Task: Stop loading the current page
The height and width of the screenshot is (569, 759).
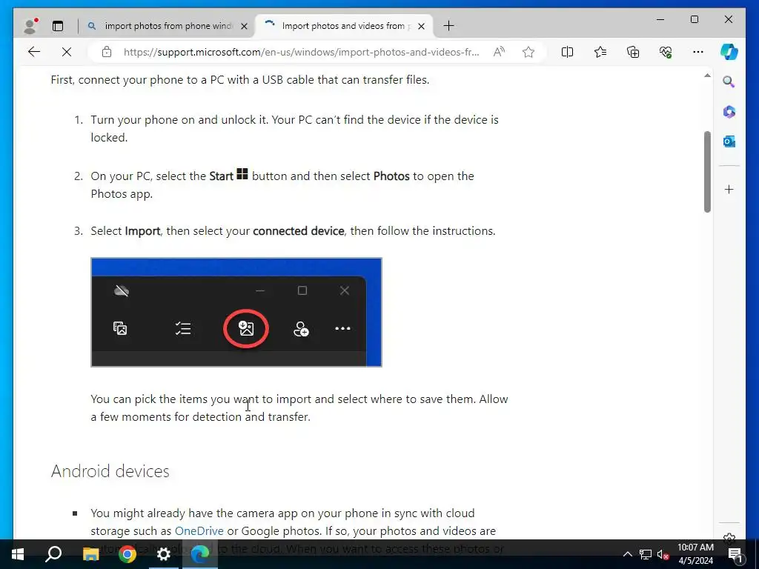Action: coord(67,52)
